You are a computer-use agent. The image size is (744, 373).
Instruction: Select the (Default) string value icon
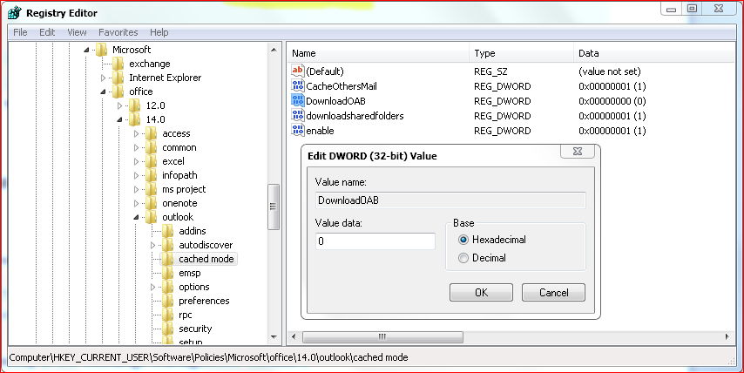pos(297,71)
